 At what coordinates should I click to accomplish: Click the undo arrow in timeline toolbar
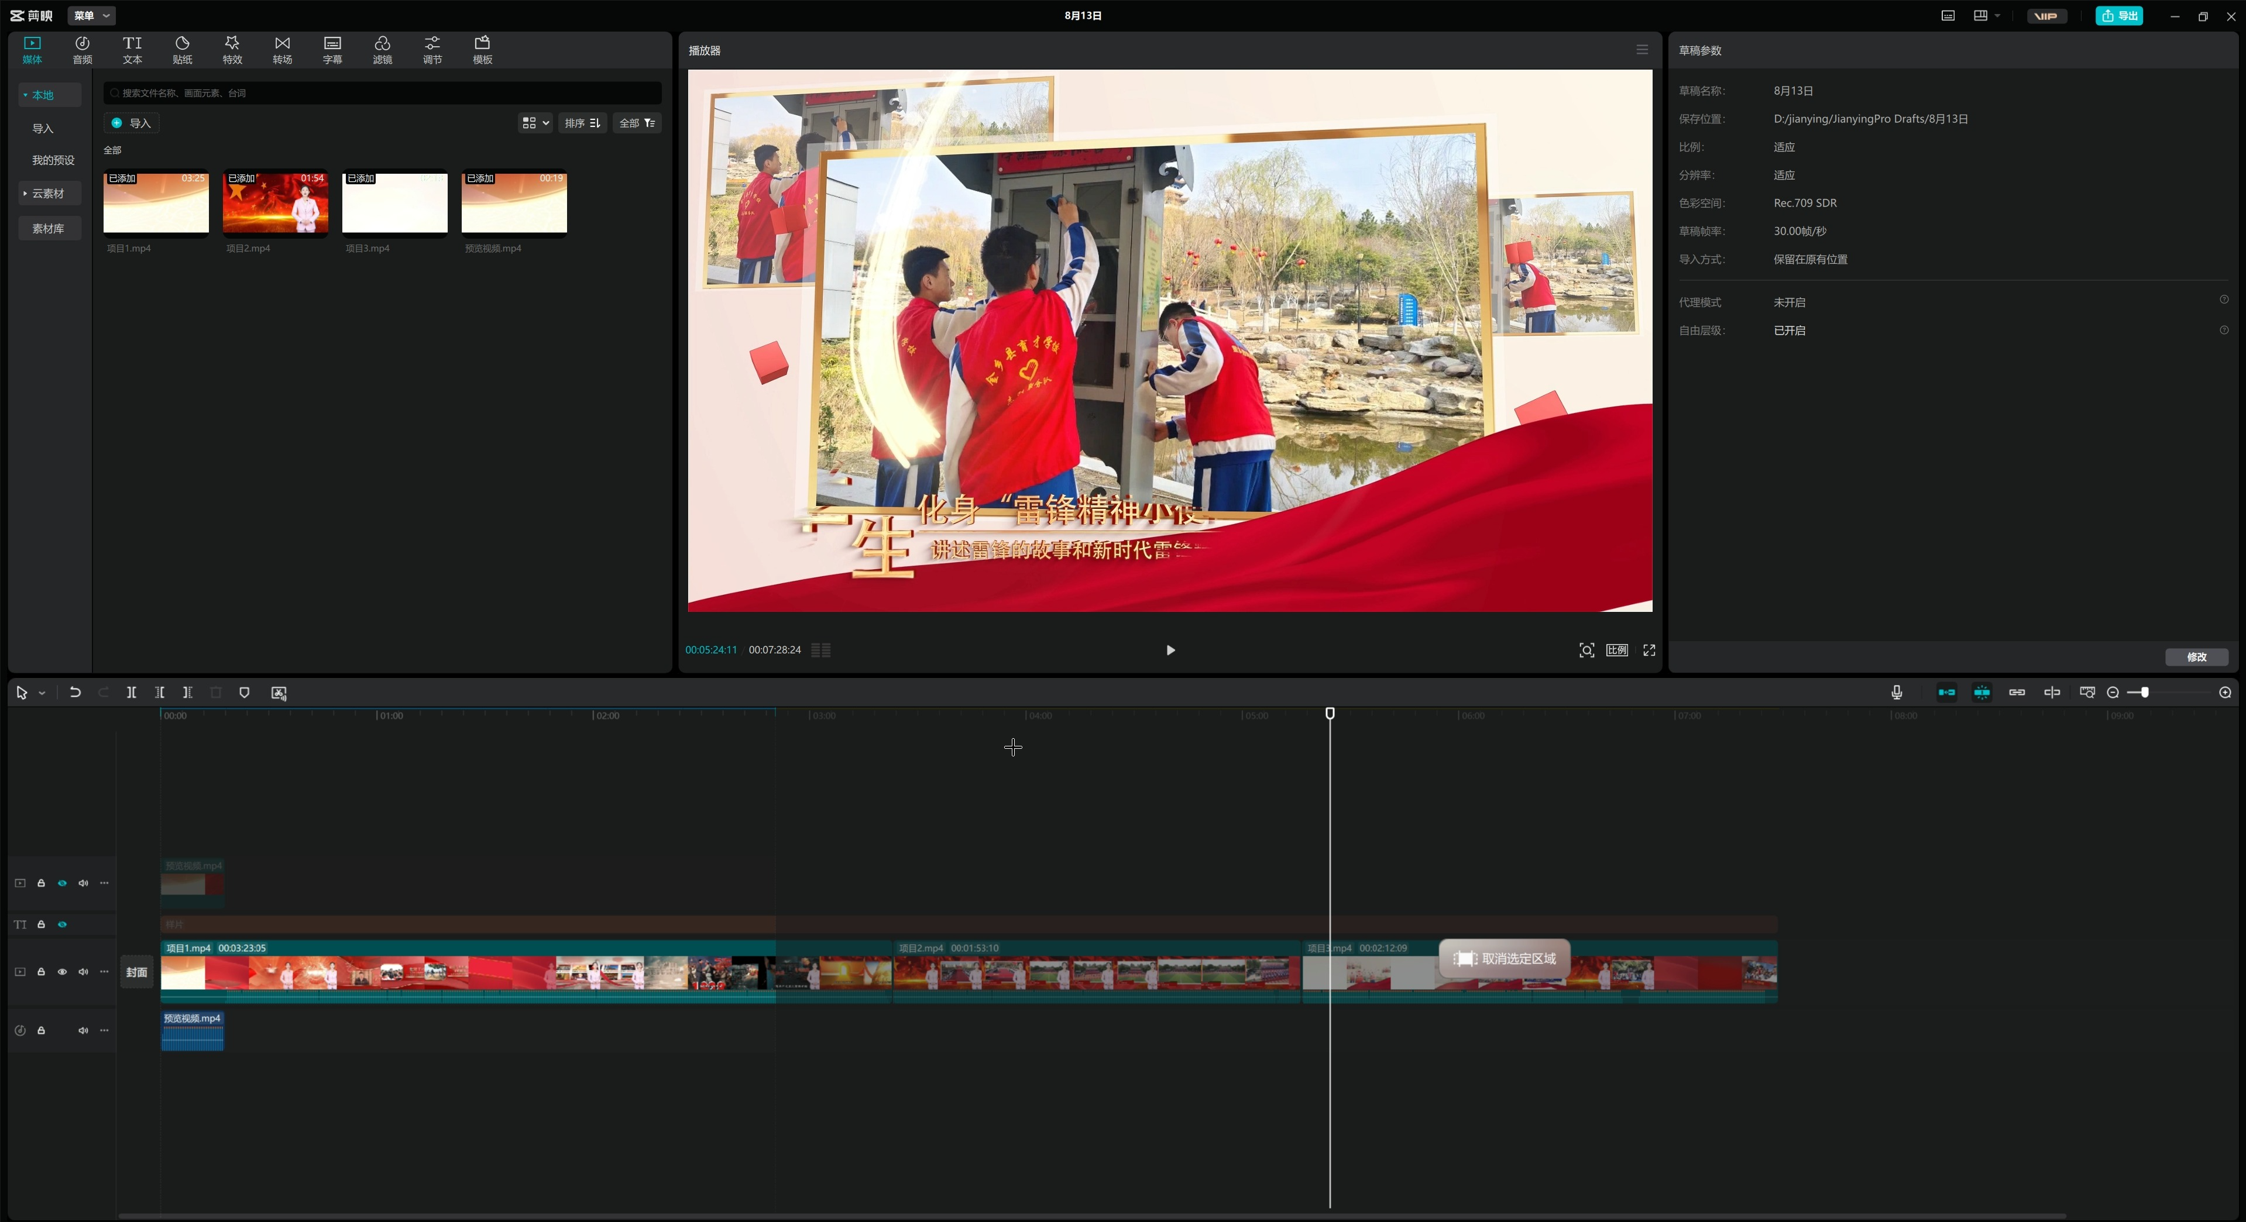(x=75, y=693)
